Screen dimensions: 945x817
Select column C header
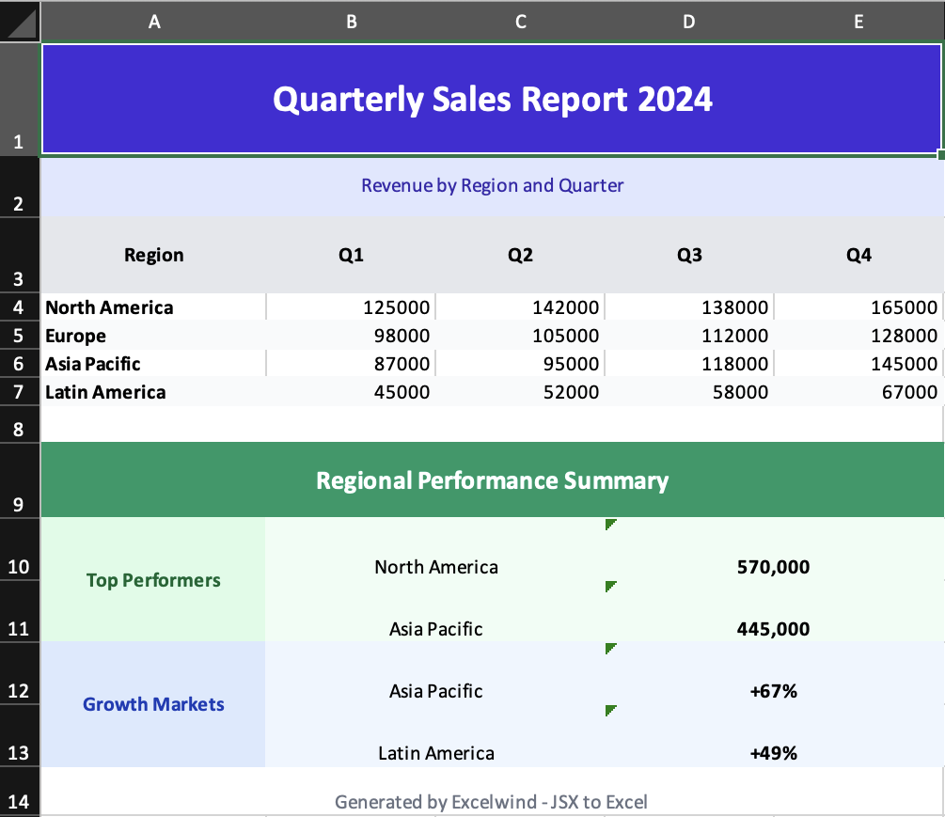[x=520, y=23]
